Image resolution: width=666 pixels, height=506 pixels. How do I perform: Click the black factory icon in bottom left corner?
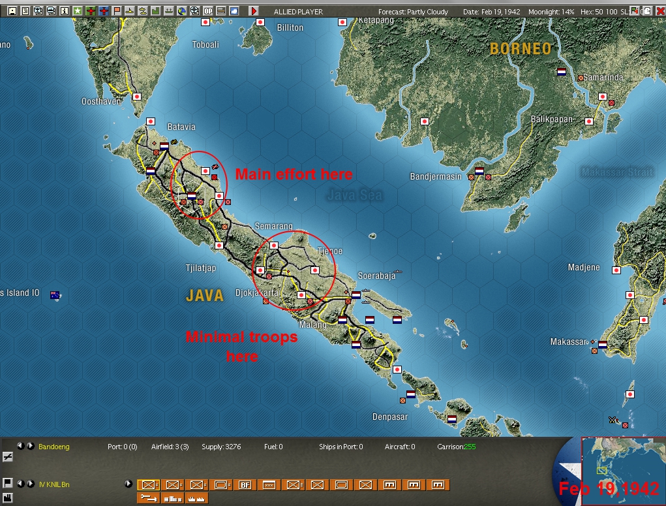pyautogui.click(x=8, y=498)
